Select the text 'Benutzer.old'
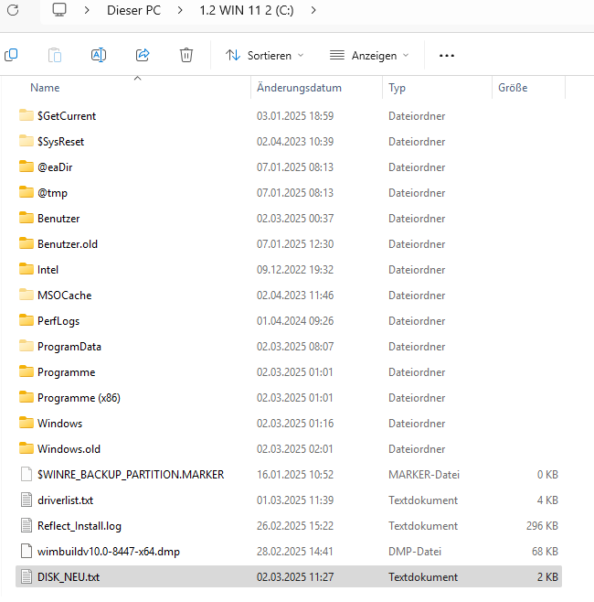Viewport: 594px width, 602px height. click(x=68, y=244)
